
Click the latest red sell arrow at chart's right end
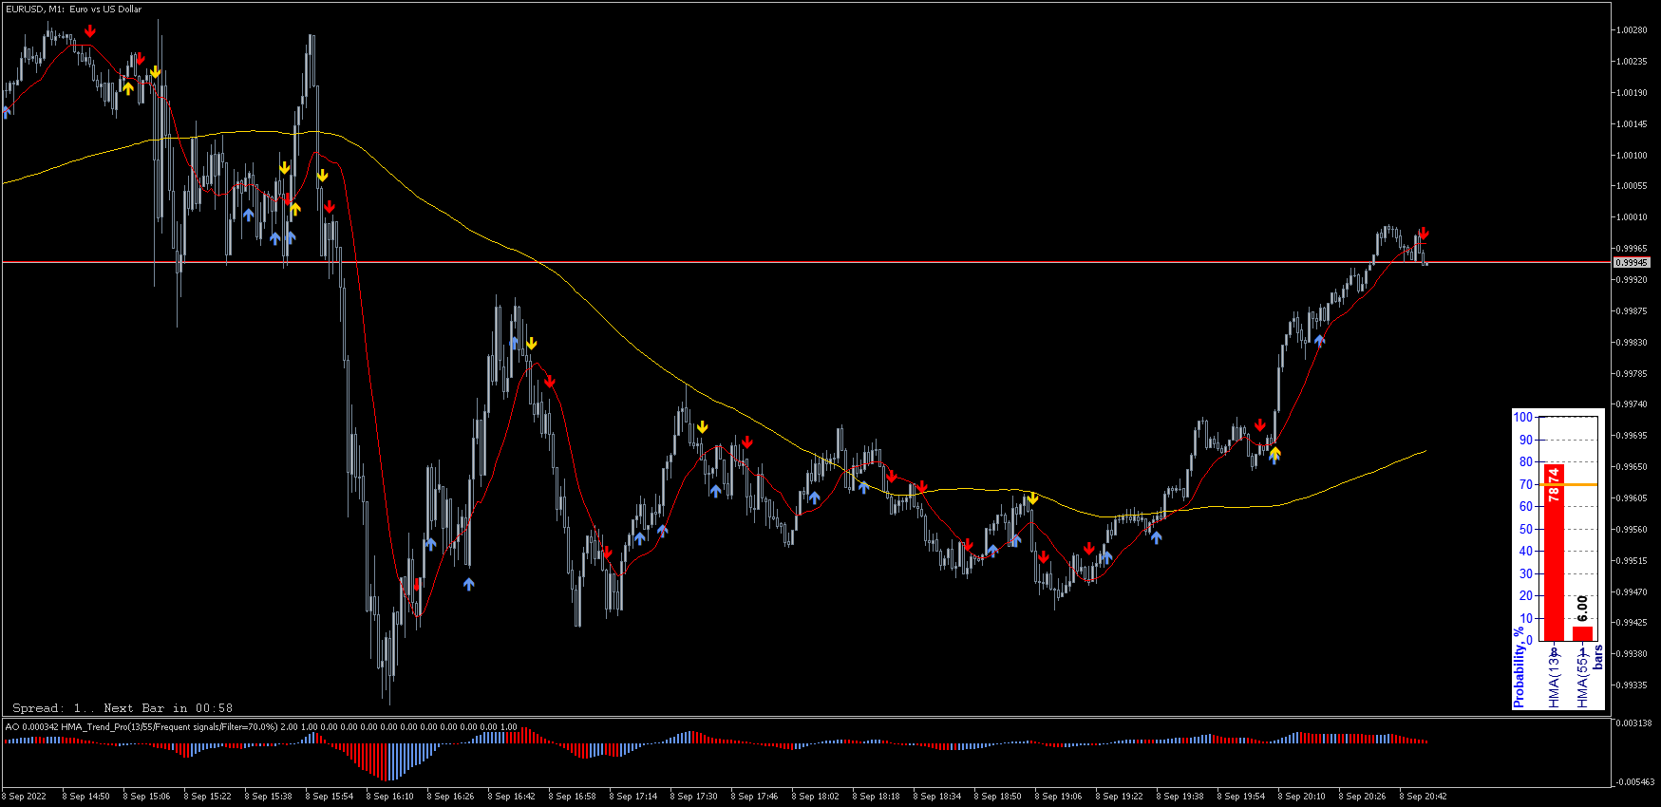[1424, 234]
